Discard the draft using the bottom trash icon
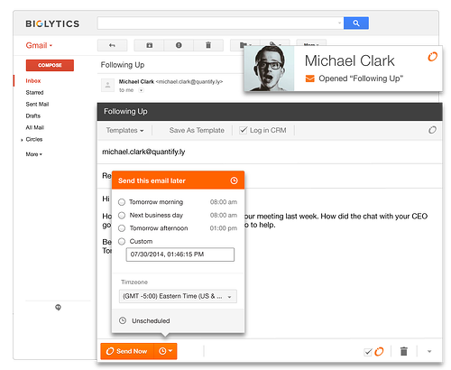Viewport: 451px width, 370px height. tap(404, 351)
